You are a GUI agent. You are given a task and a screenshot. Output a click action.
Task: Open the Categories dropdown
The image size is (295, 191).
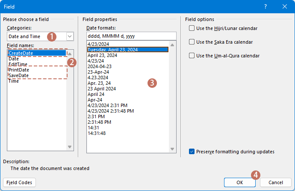tap(70, 37)
